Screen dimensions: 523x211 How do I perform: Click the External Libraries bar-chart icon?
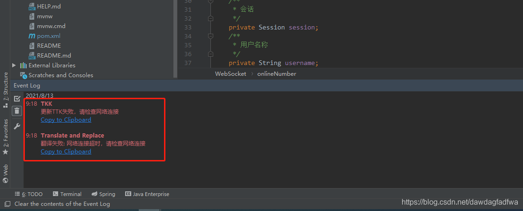point(23,65)
